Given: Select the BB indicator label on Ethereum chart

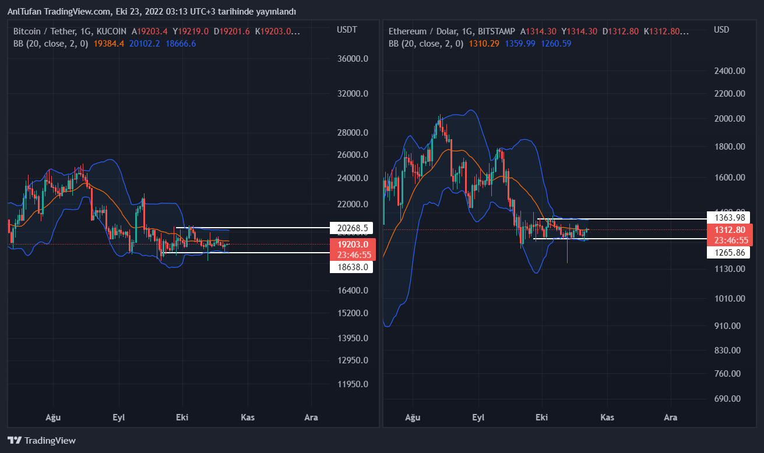Looking at the screenshot, I should tap(426, 43).
